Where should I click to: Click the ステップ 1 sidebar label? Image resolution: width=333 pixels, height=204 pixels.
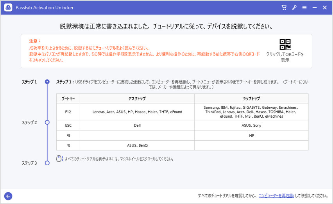pyautogui.click(x=29, y=82)
